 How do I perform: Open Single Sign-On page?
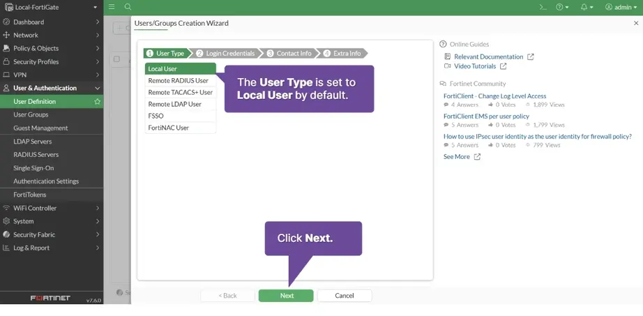point(52,168)
